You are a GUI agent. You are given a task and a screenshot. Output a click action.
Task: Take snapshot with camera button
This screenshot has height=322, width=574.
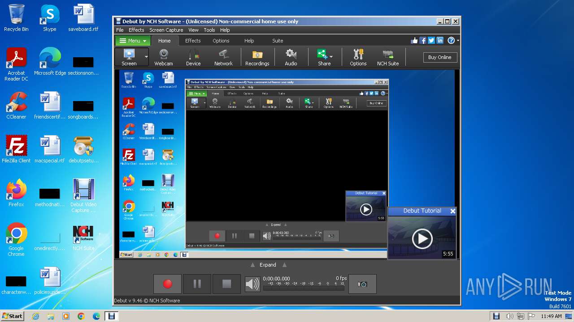coord(362,284)
